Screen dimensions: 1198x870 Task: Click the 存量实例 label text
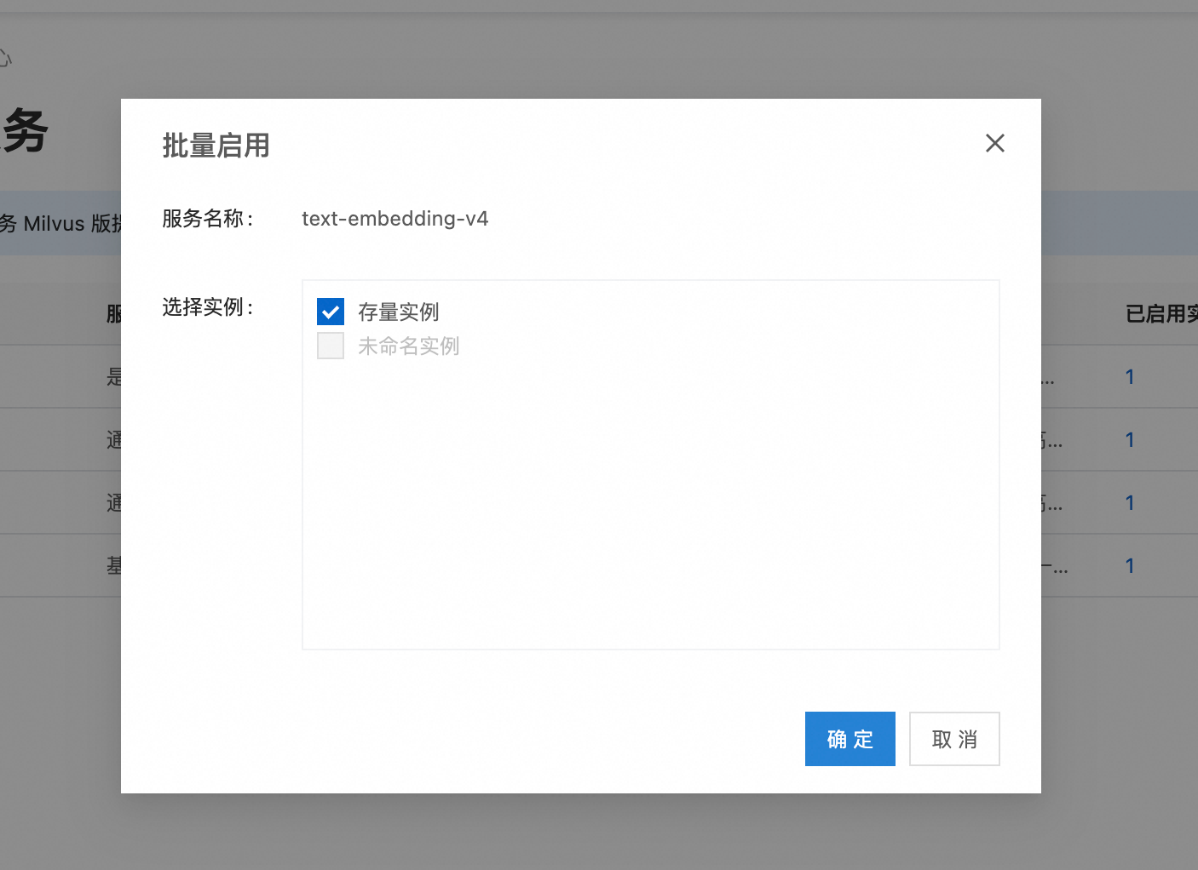399,312
